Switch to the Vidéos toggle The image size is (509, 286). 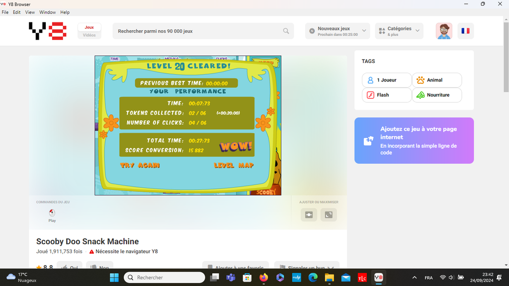(89, 35)
